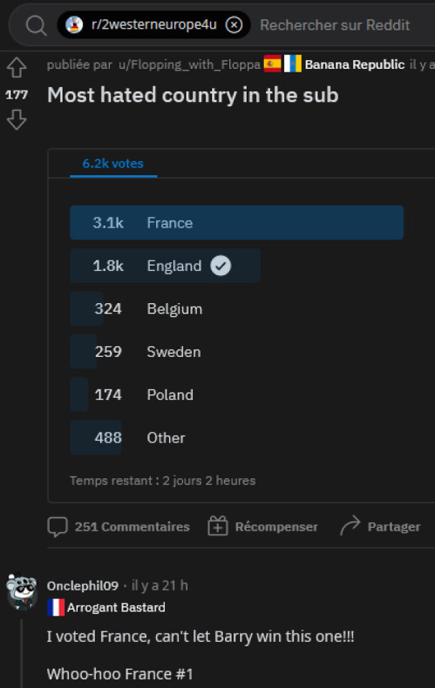Select the France poll option
The image size is (435, 688).
tap(237, 222)
